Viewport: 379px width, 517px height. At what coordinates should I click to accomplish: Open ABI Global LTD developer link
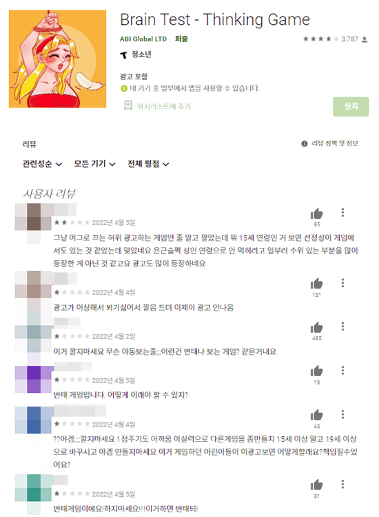143,39
